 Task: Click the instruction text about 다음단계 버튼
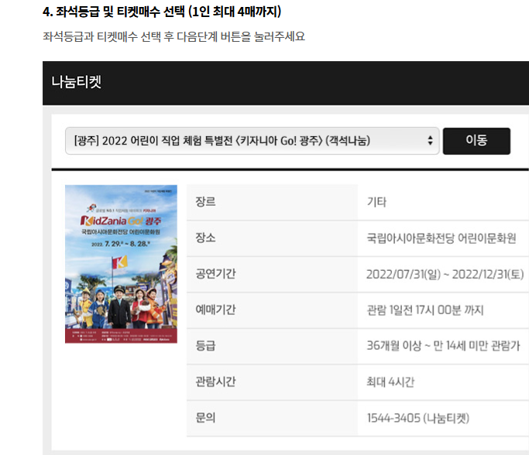pos(173,36)
